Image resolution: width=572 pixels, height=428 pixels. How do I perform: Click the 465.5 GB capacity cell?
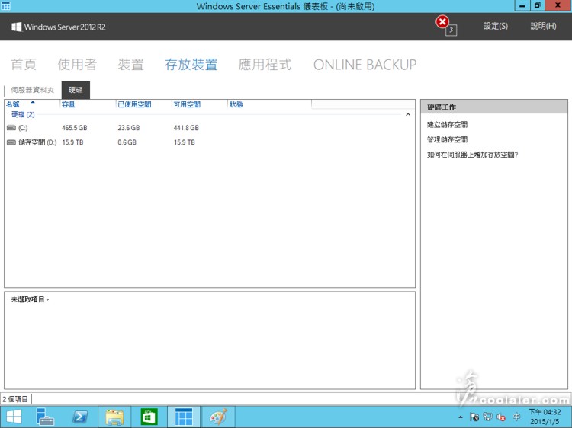coord(75,128)
